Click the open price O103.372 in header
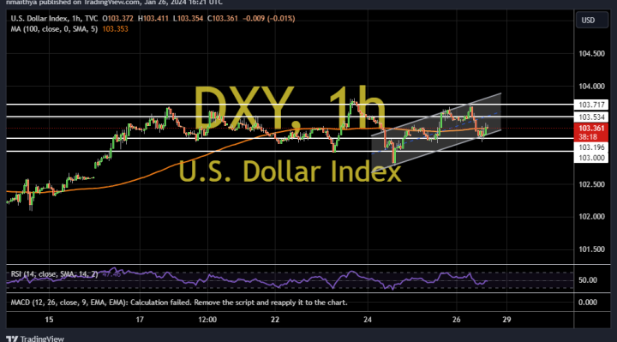 click(117, 19)
